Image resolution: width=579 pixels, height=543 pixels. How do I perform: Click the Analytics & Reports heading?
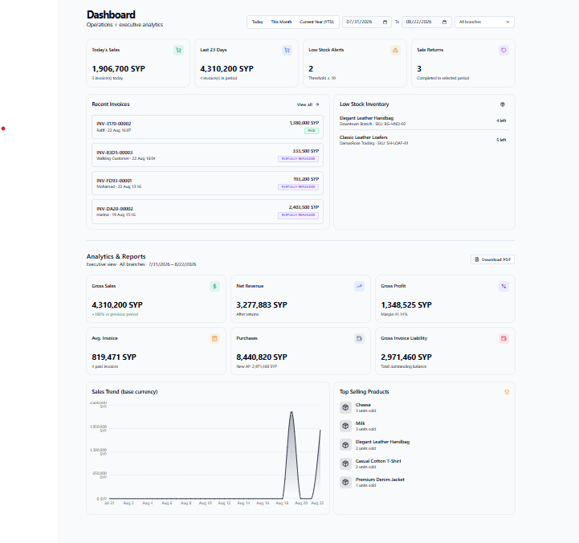pyautogui.click(x=116, y=257)
